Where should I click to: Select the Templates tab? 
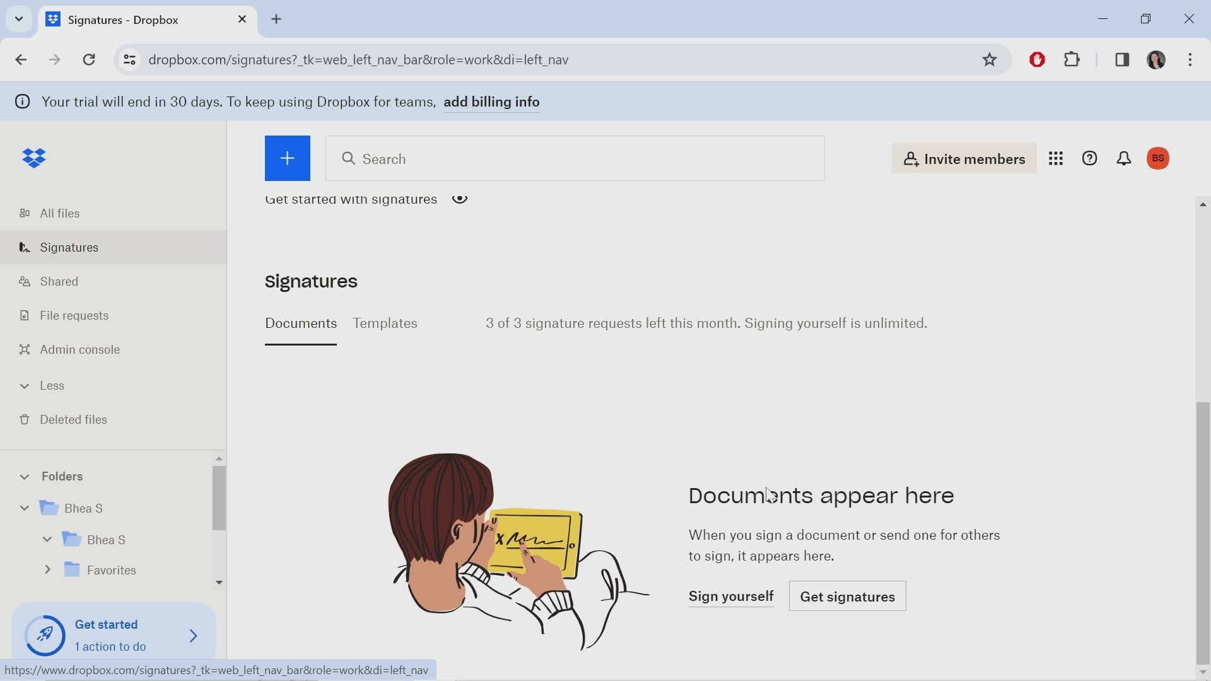coord(385,323)
